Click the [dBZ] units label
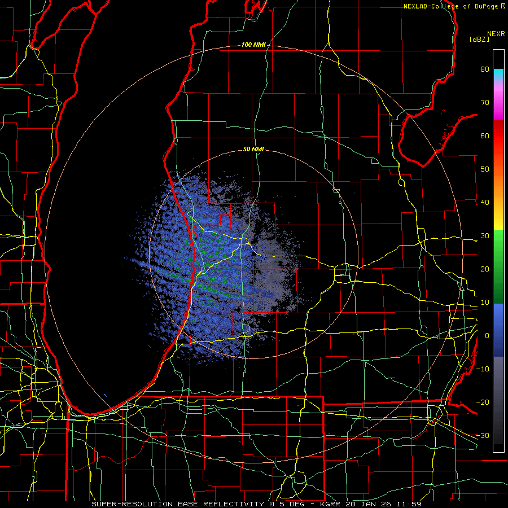Image resolution: width=508 pixels, height=508 pixels. point(479,39)
